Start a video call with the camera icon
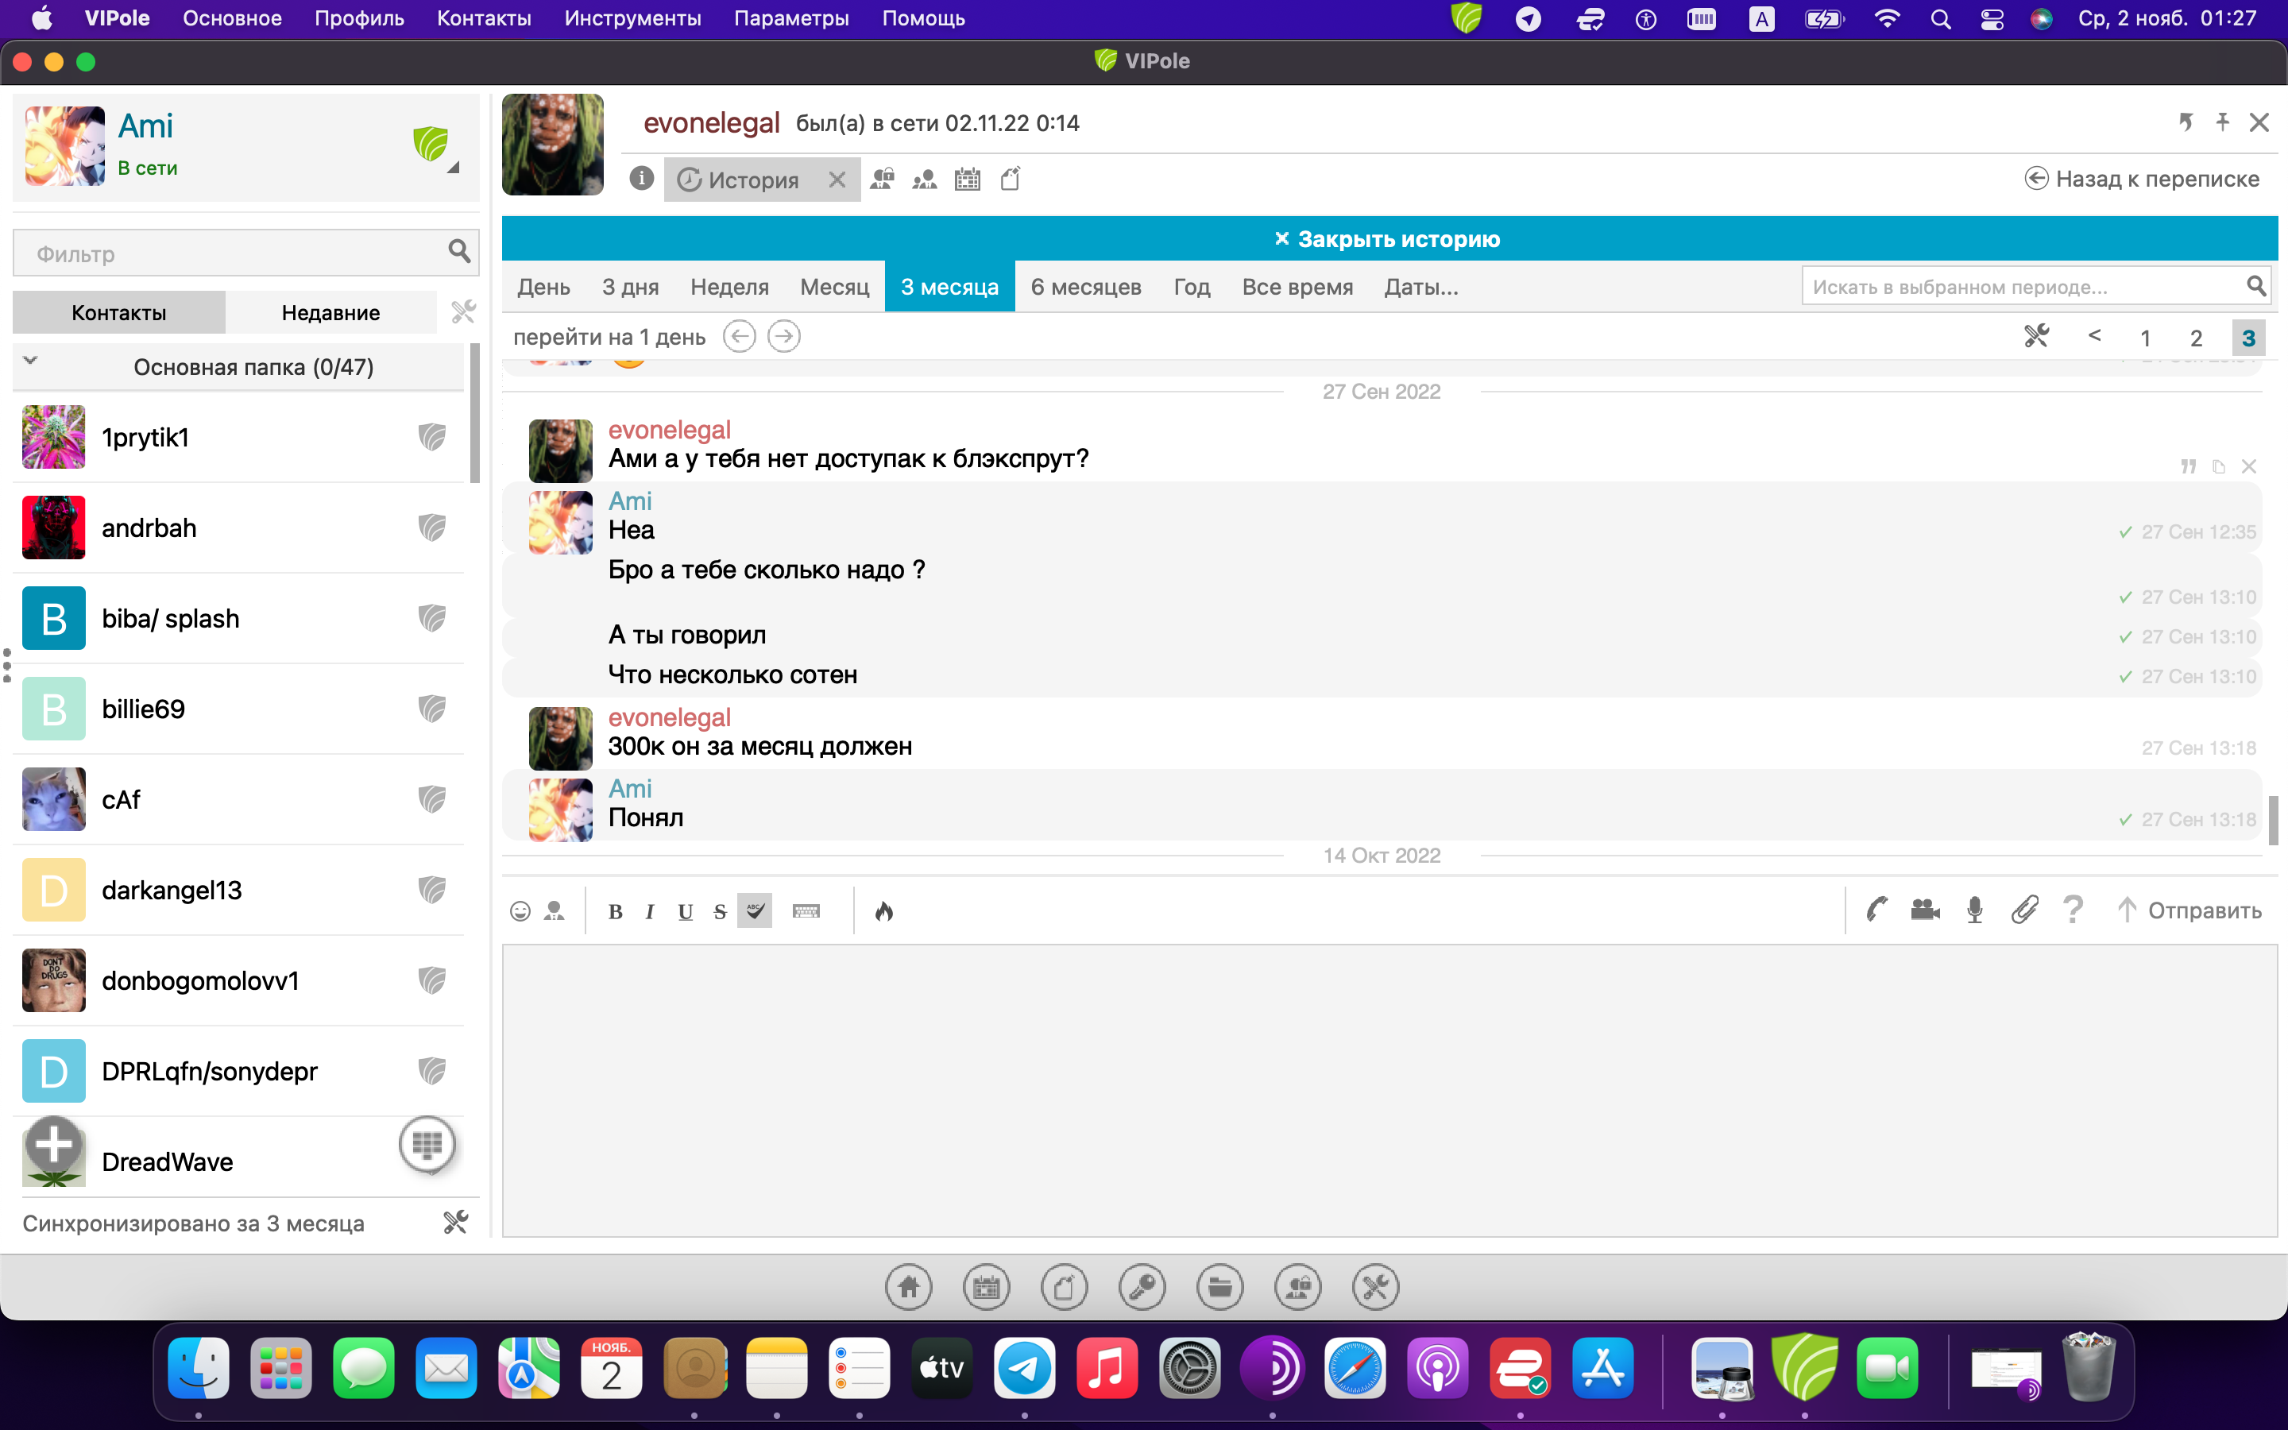2288x1430 pixels. click(x=1925, y=910)
